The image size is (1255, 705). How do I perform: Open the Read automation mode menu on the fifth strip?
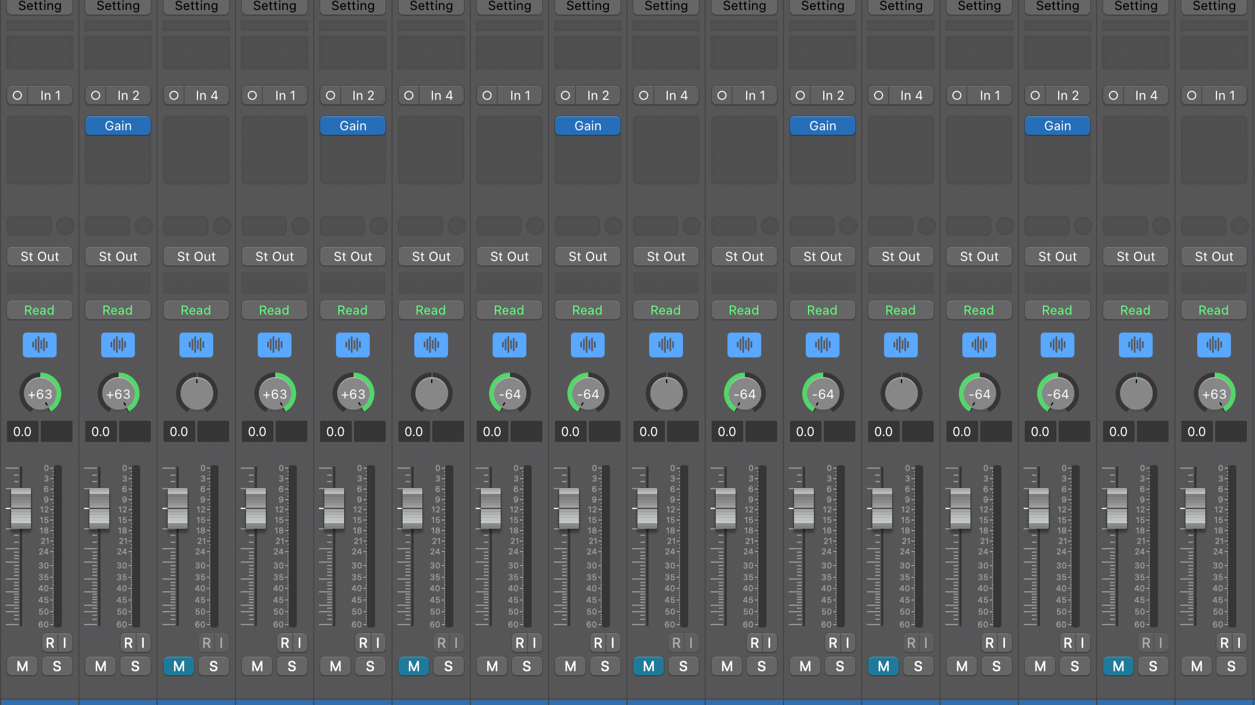(x=352, y=310)
